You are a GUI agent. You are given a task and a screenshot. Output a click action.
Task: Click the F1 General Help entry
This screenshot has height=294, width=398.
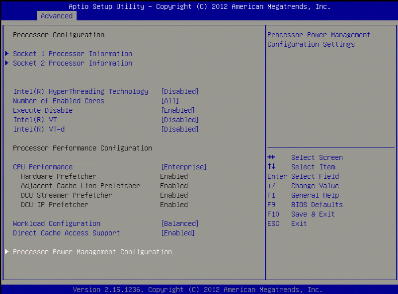click(303, 195)
